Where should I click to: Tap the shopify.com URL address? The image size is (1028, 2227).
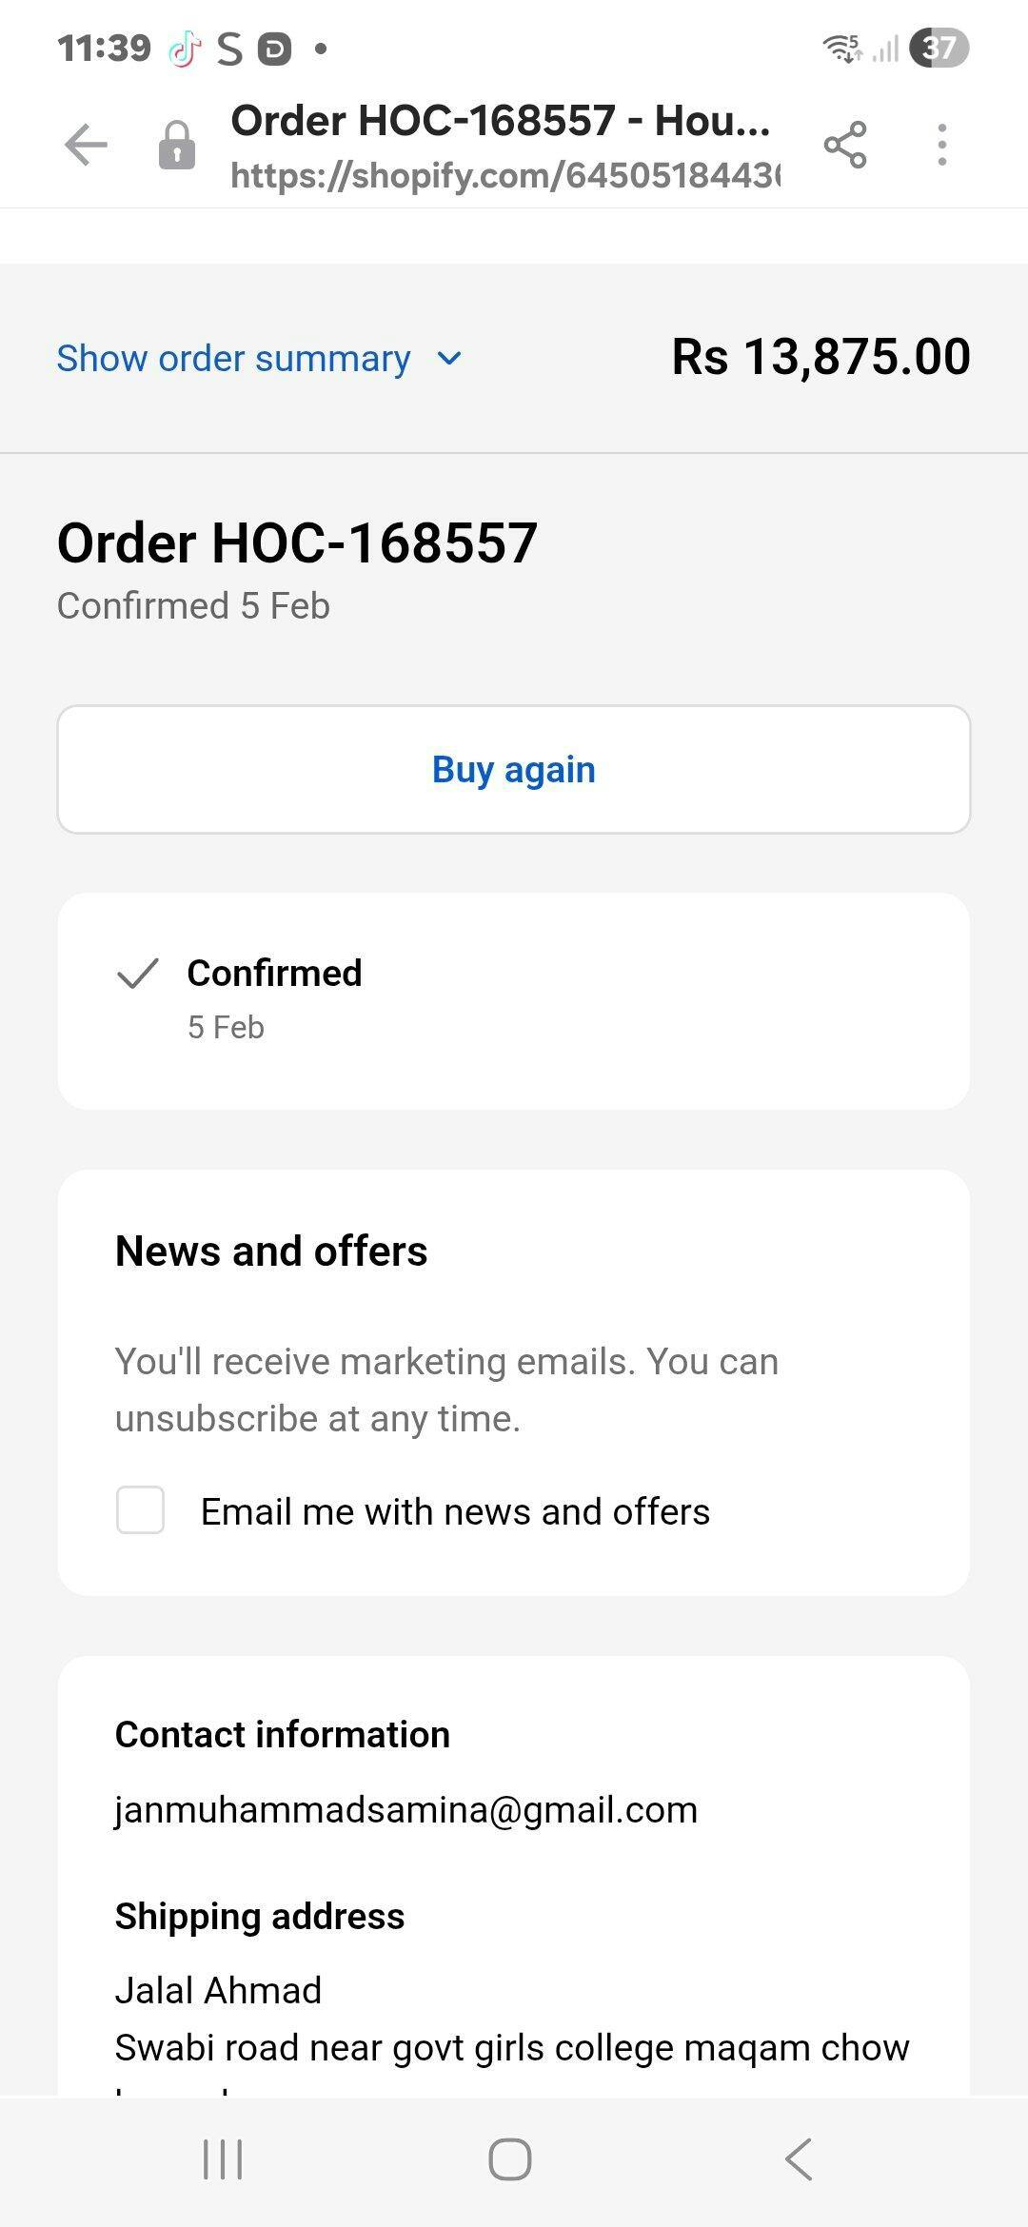coord(504,175)
